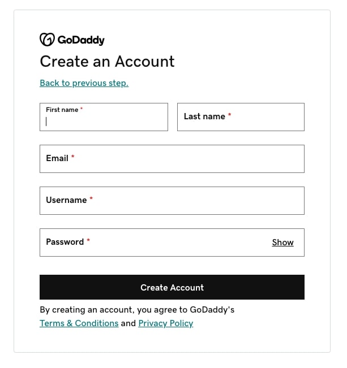This screenshot has width=347, height=368.
Task: Click the small 'First name' floating label
Action: click(x=62, y=110)
